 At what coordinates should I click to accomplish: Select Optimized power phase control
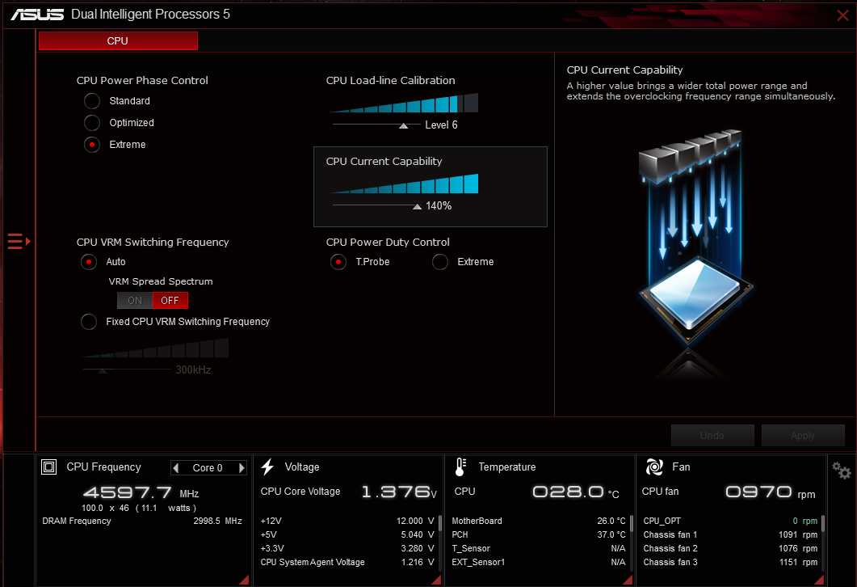click(92, 123)
